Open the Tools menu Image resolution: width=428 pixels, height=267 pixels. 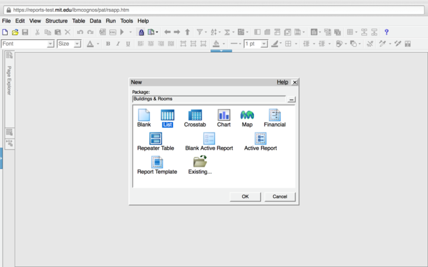127,21
